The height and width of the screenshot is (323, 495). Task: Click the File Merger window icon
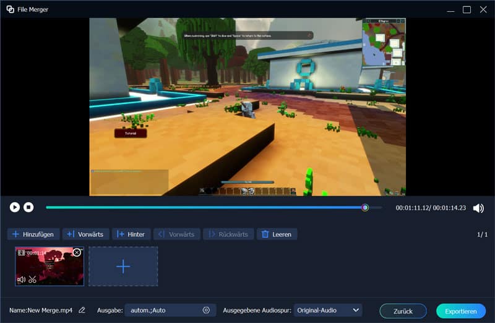(11, 9)
